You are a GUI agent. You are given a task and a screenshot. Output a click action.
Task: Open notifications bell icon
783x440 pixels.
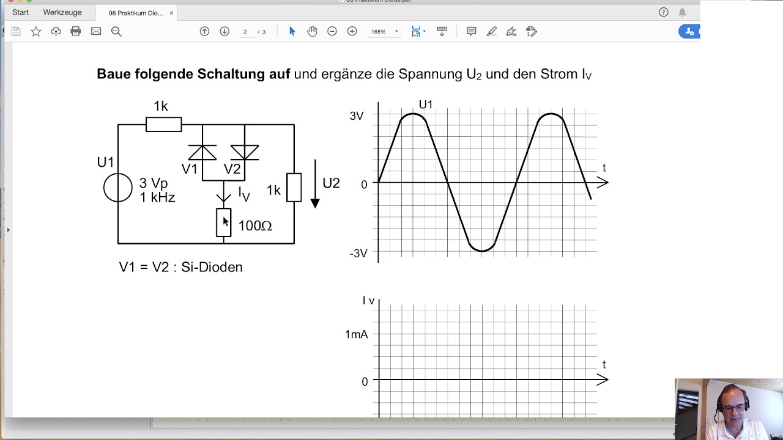(x=682, y=12)
